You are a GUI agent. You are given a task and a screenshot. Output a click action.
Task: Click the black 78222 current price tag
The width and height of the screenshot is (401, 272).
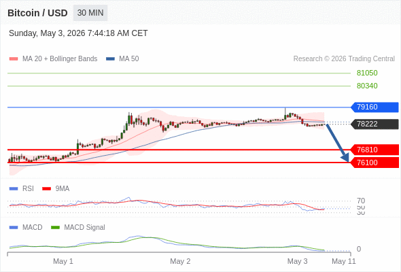(374, 124)
